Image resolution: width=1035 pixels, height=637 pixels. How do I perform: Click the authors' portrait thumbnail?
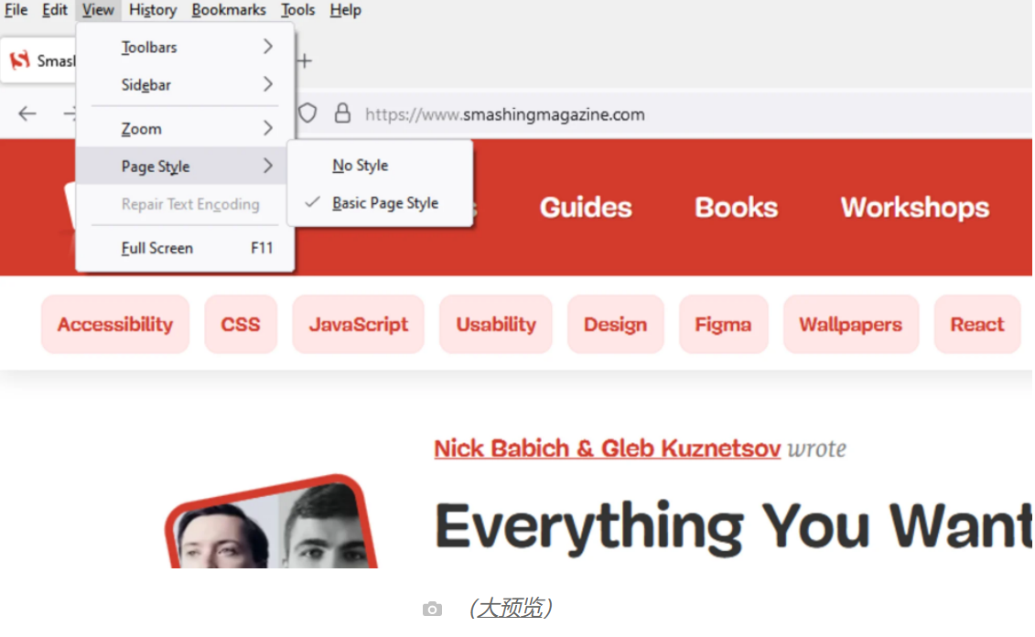point(271,521)
